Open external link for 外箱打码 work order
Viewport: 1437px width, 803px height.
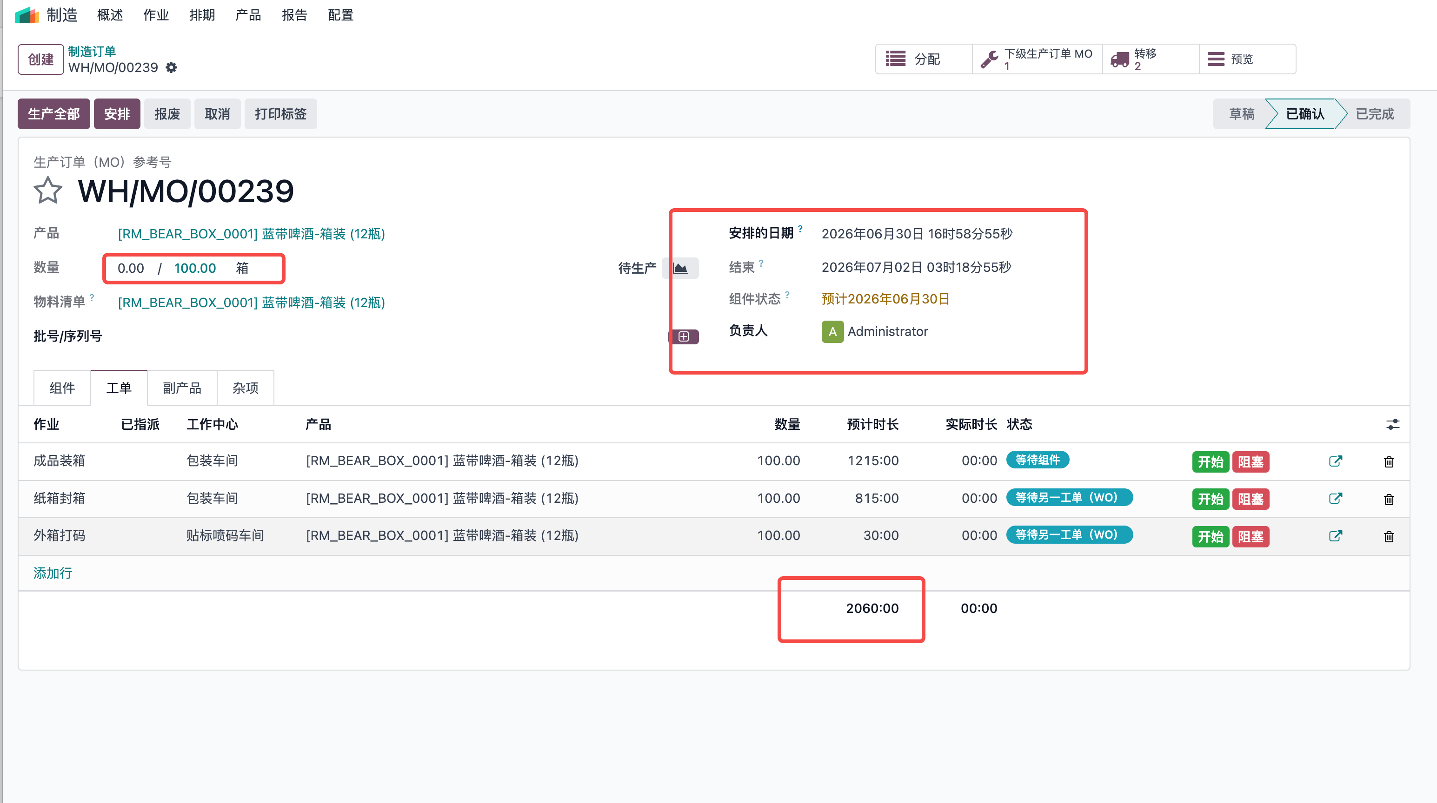pos(1335,536)
